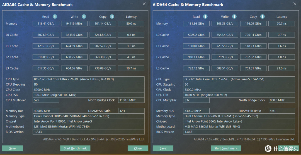Select Memory latency value 80.0 ns
This screenshot has height=155, width=301.
[131, 24]
